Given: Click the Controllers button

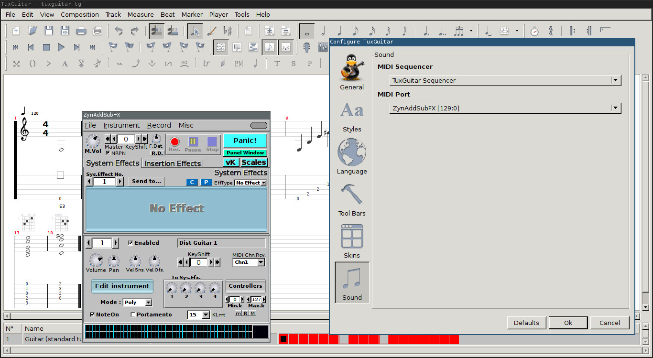Looking at the screenshot, I should 245,286.
